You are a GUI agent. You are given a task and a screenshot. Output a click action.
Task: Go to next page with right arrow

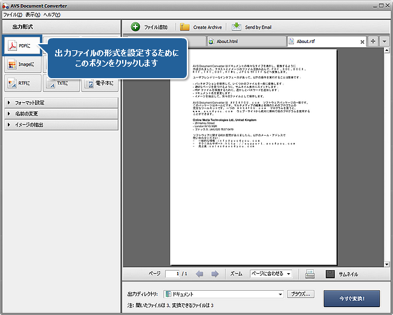pos(215,274)
